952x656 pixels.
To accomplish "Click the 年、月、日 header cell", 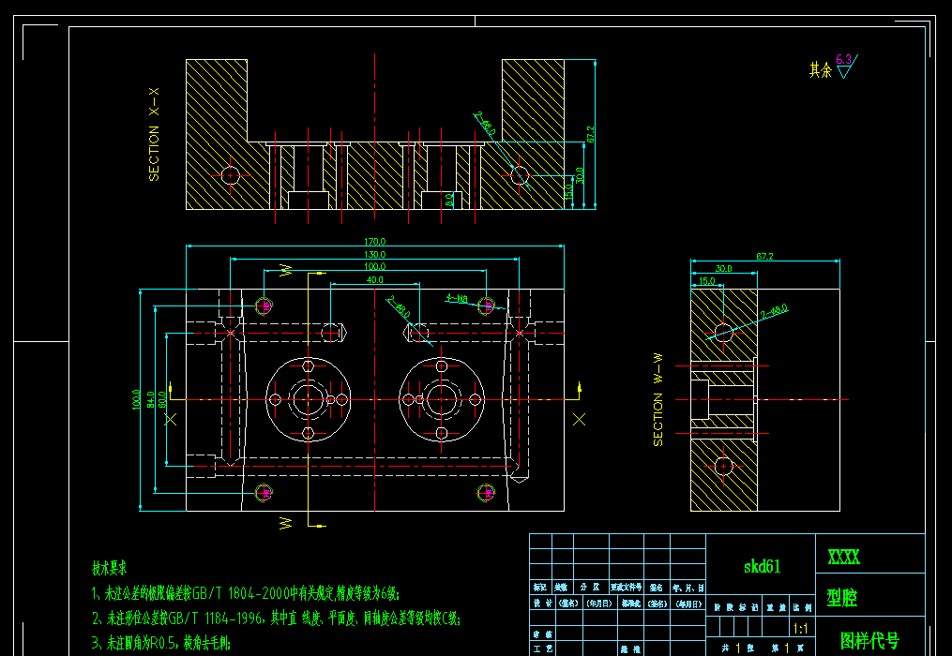I will click(x=688, y=588).
